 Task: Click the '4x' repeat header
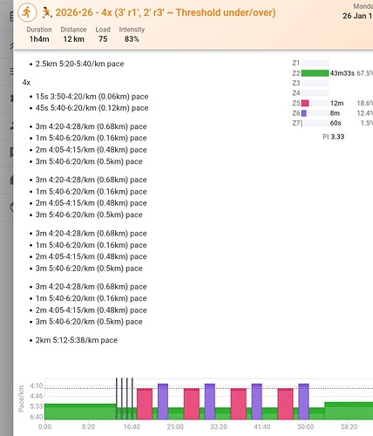tap(26, 83)
